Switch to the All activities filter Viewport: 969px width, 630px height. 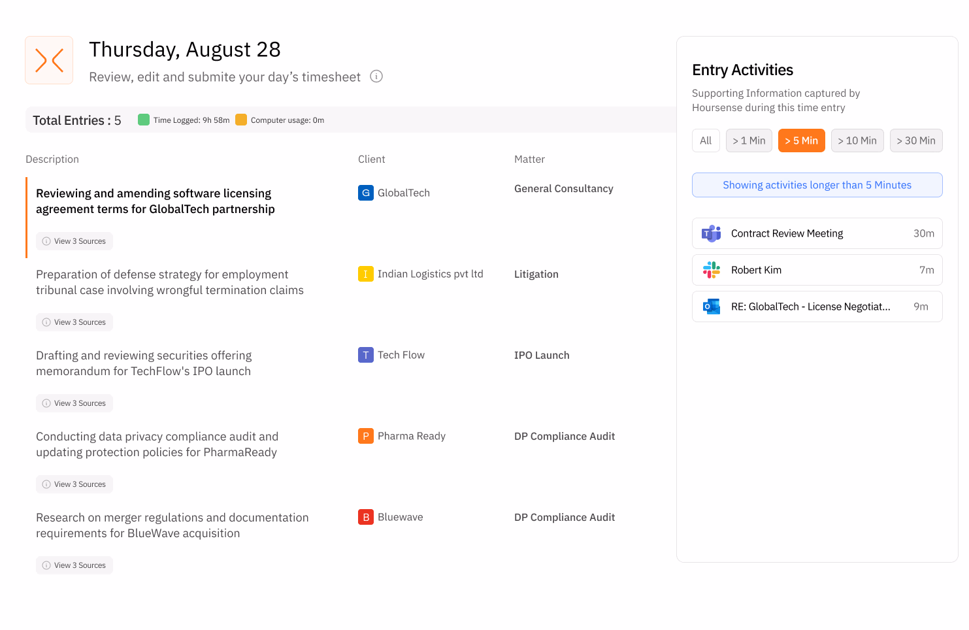click(706, 140)
